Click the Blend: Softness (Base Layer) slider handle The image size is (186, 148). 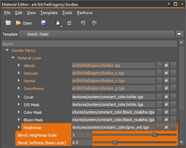tap(115, 142)
